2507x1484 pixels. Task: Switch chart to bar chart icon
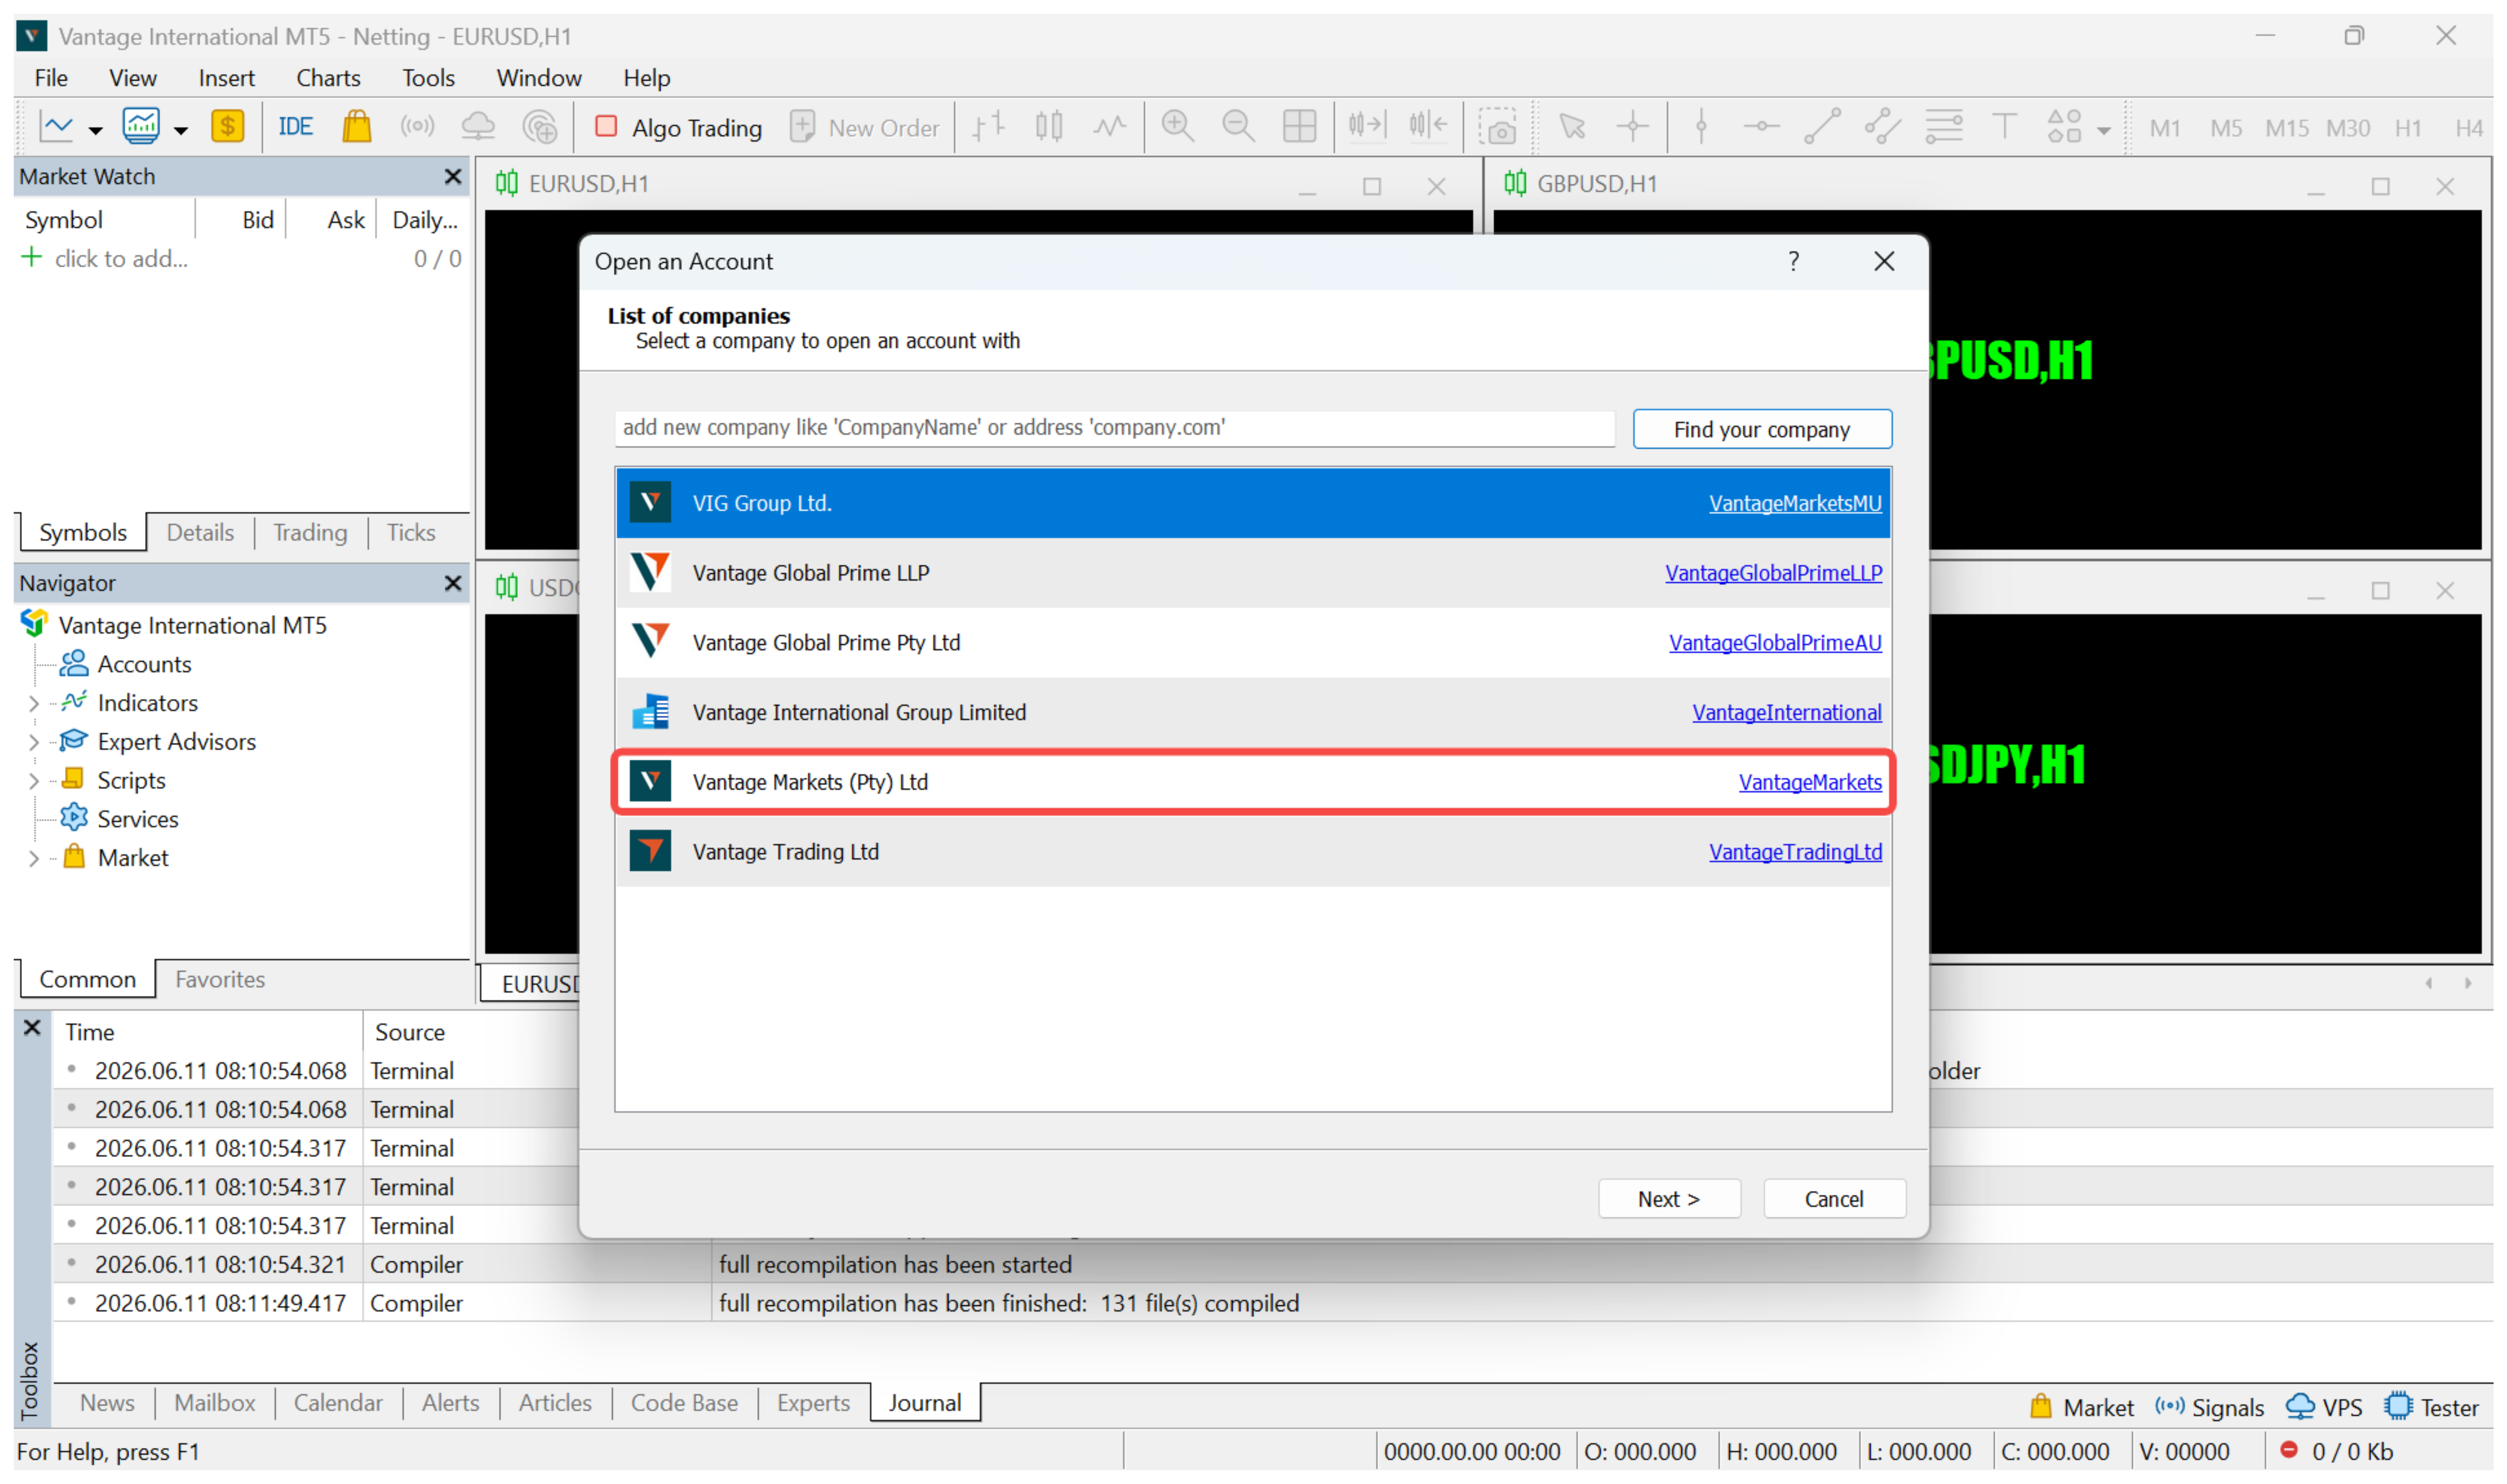pos(988,127)
